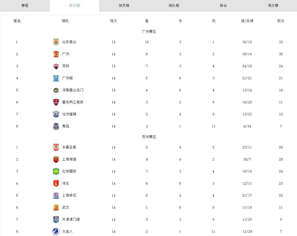297x236 pixels.
Task: Open the 淘汰赛 tab
Action: pyautogui.click(x=273, y=6)
